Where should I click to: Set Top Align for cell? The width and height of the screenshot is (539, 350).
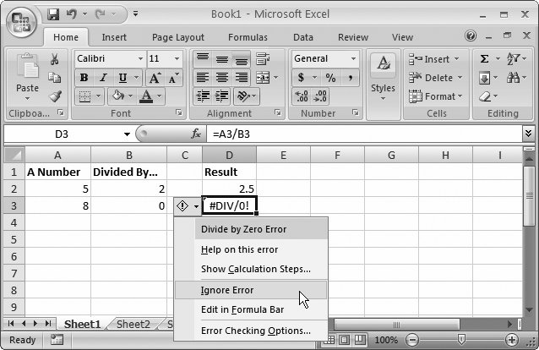[x=203, y=59]
